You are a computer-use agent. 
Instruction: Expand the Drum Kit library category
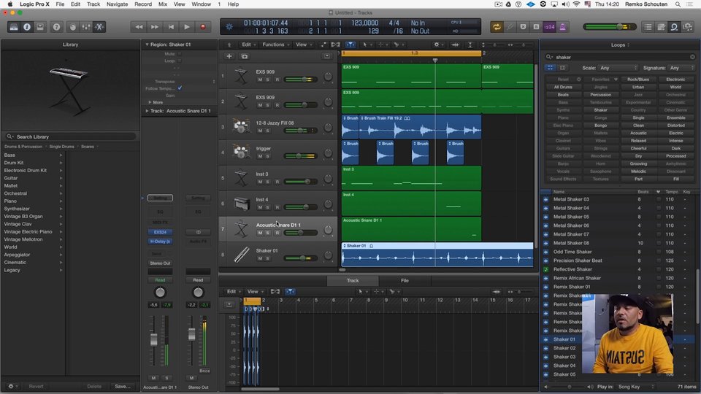point(34,163)
